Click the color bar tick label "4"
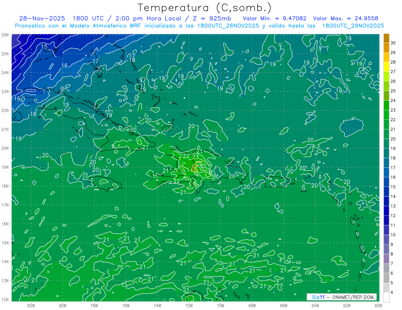This screenshot has height=310, width=402. (392, 292)
